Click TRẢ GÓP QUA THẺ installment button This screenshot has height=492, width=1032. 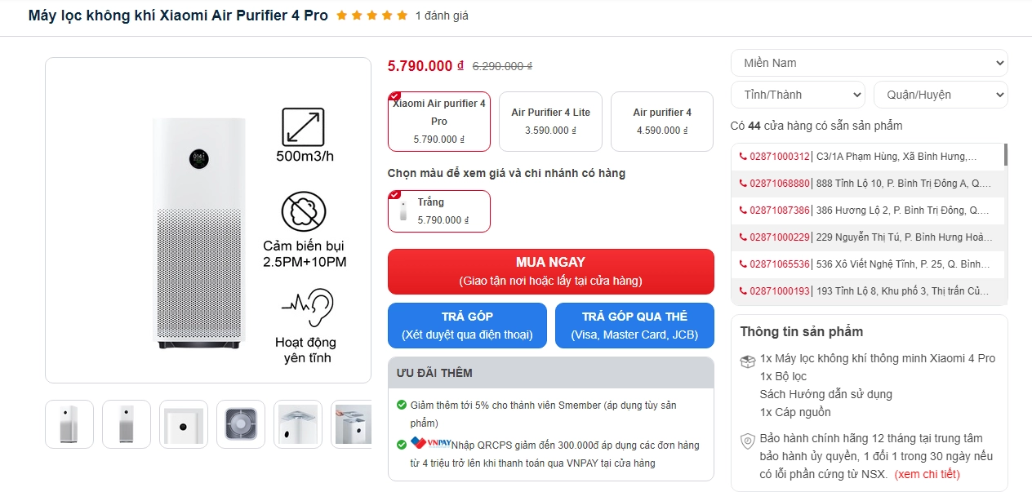coord(634,325)
